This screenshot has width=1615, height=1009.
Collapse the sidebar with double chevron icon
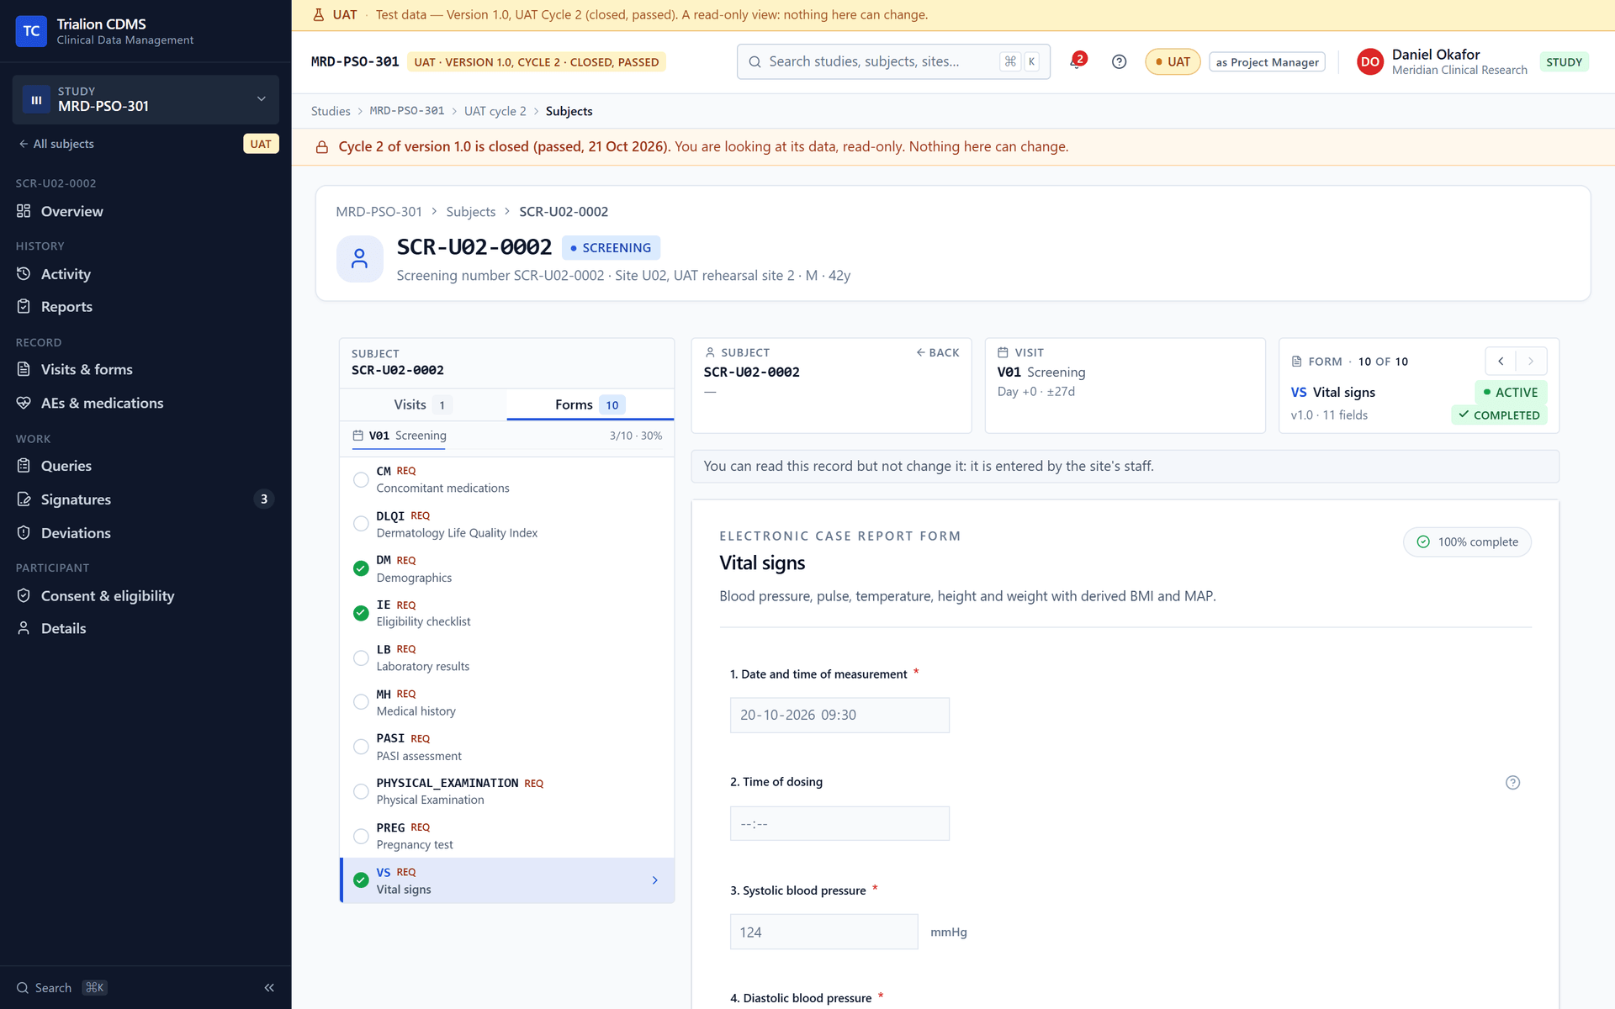click(269, 987)
